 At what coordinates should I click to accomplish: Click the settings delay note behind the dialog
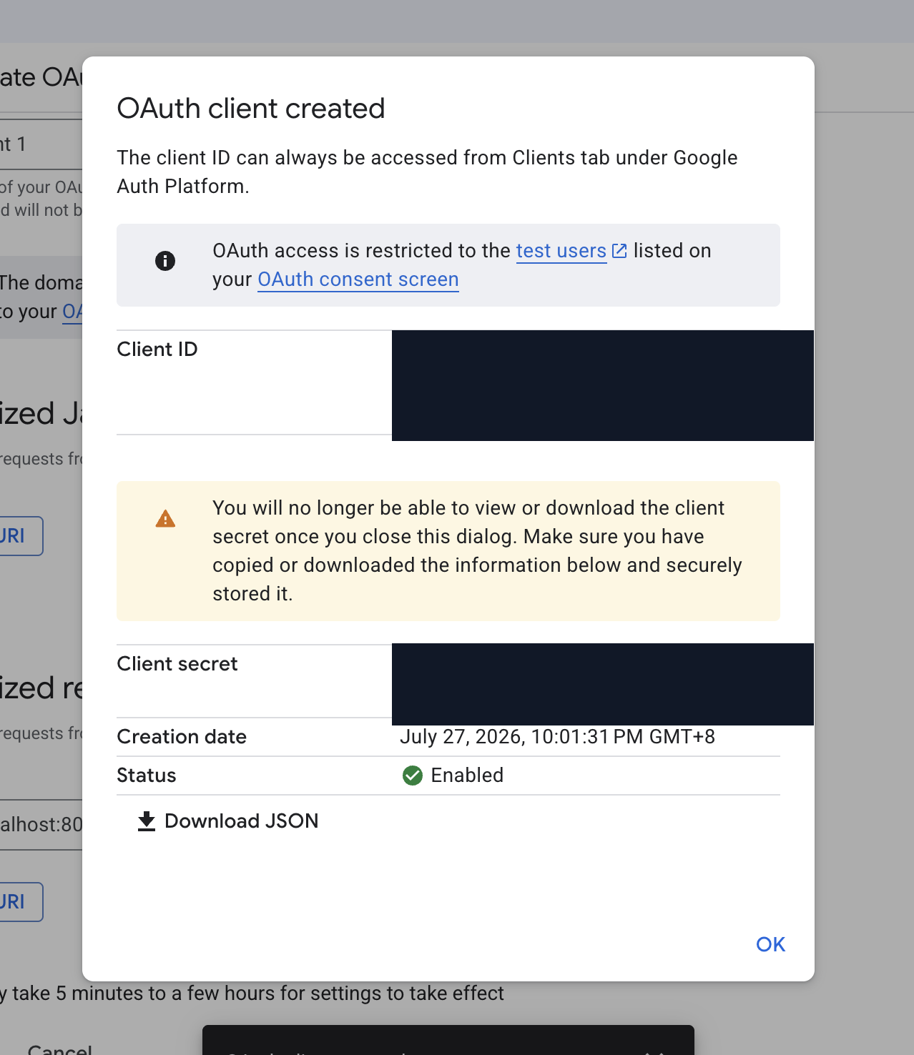(252, 994)
